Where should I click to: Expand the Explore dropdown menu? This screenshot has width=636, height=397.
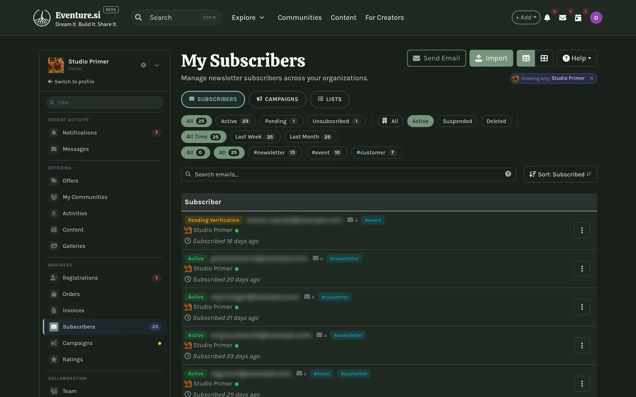[x=248, y=18]
